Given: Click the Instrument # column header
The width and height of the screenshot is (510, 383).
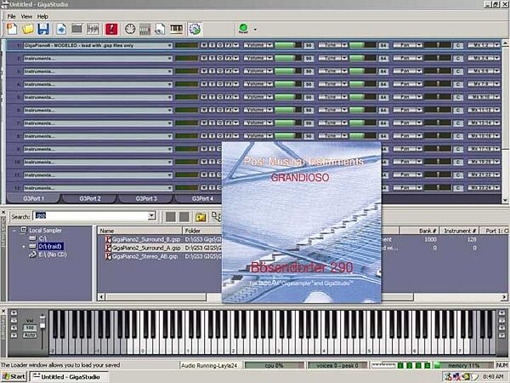Looking at the screenshot, I should [x=460, y=231].
